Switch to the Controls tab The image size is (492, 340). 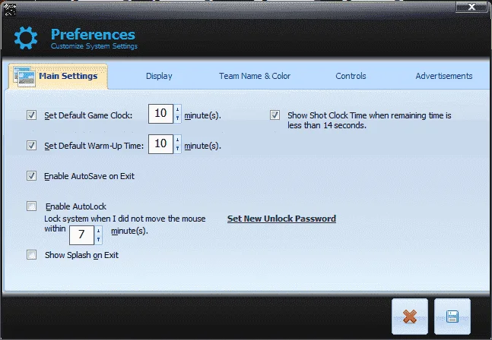pos(351,76)
